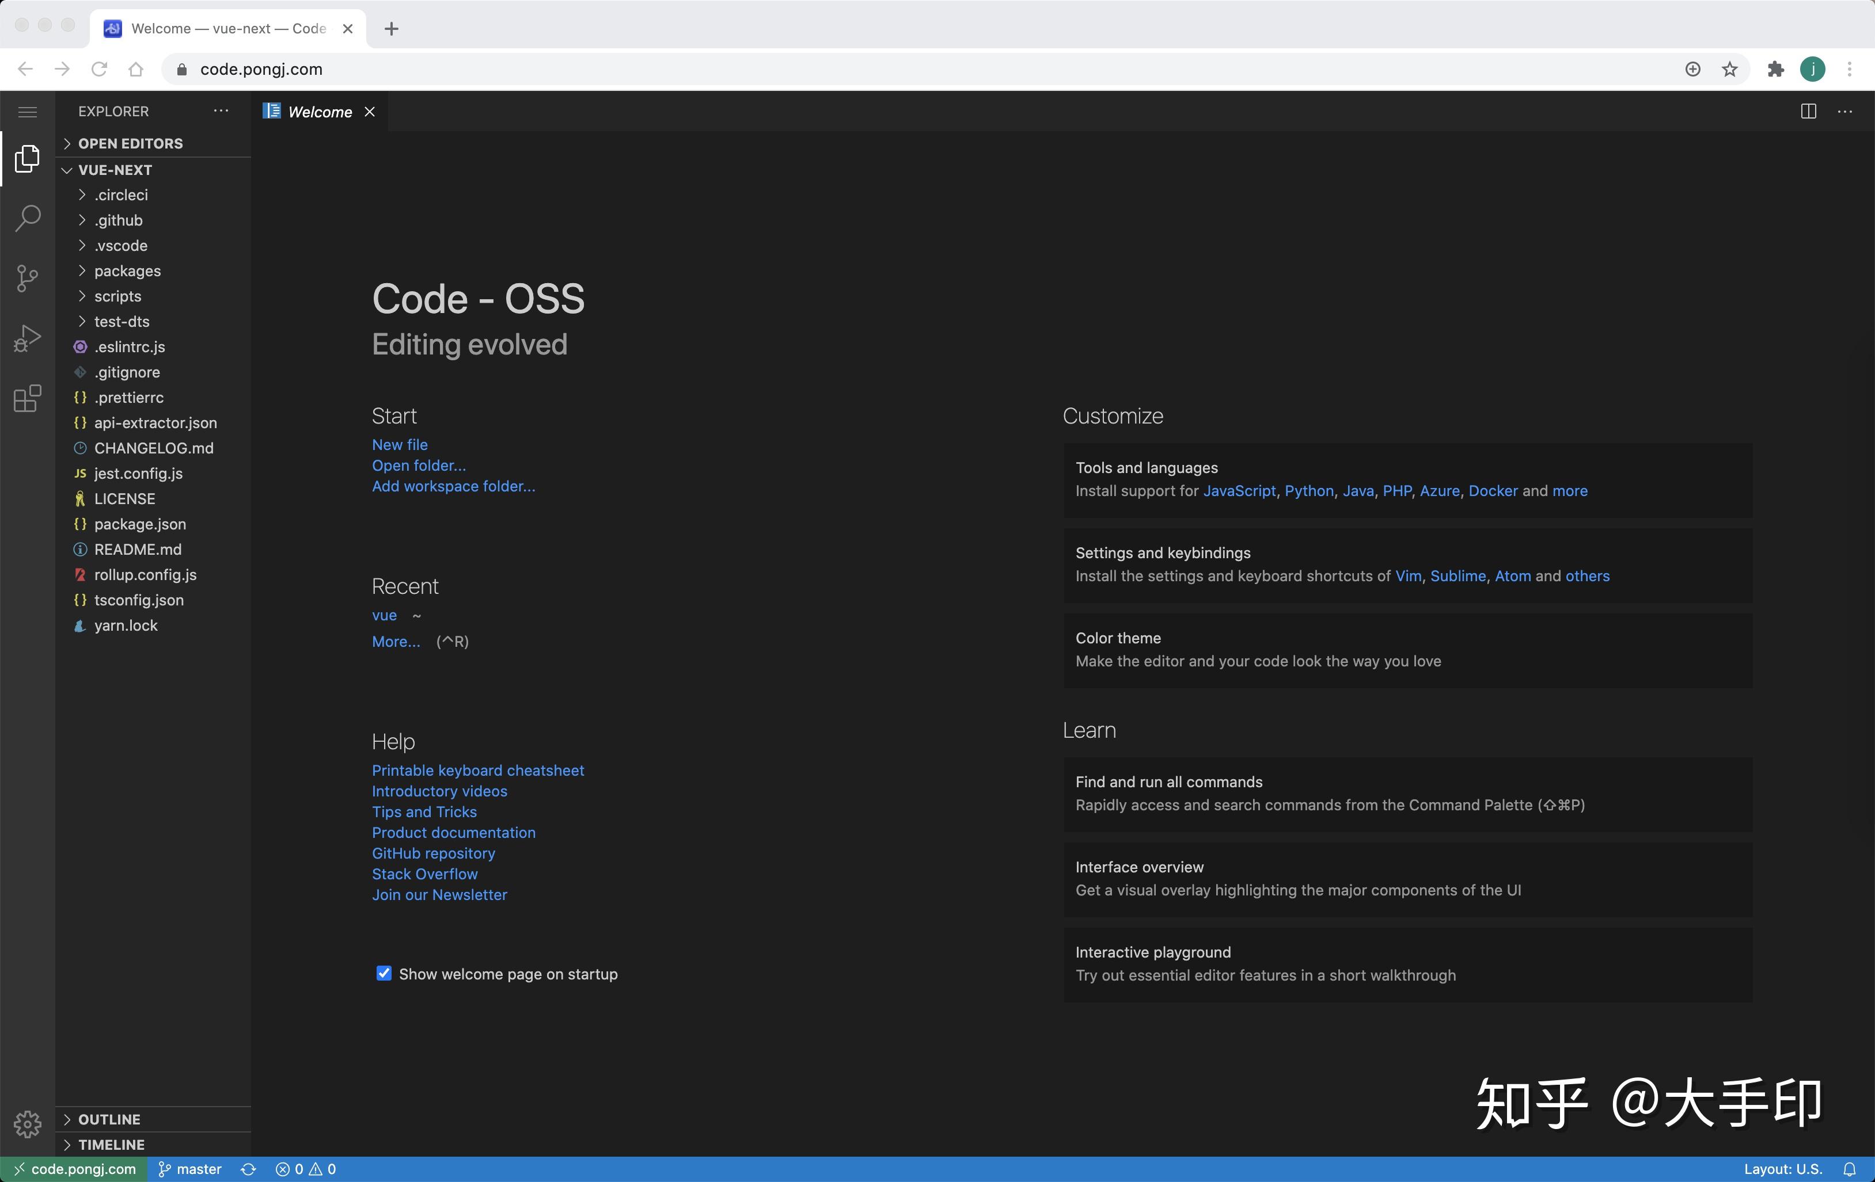Open the Run and Debug view
The height and width of the screenshot is (1182, 1875).
coord(27,338)
